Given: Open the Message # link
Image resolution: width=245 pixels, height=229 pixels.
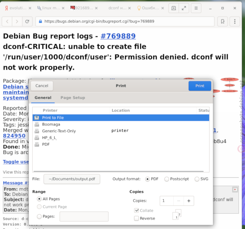Looking at the screenshot, I should pyautogui.click(x=16, y=183).
